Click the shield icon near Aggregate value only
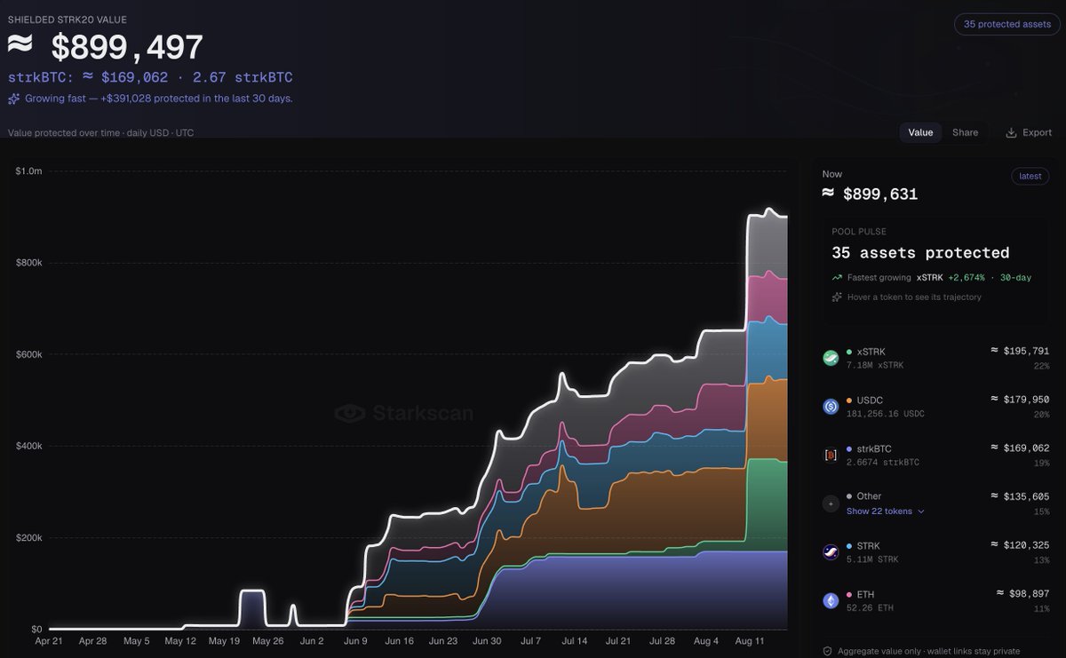 827,651
